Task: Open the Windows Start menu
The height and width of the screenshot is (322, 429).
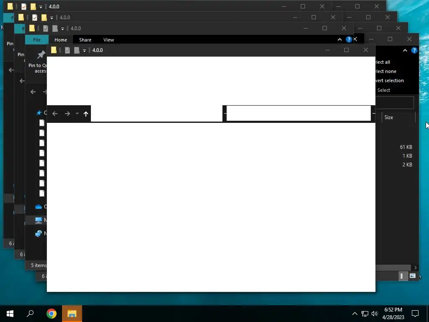Action: click(x=10, y=314)
